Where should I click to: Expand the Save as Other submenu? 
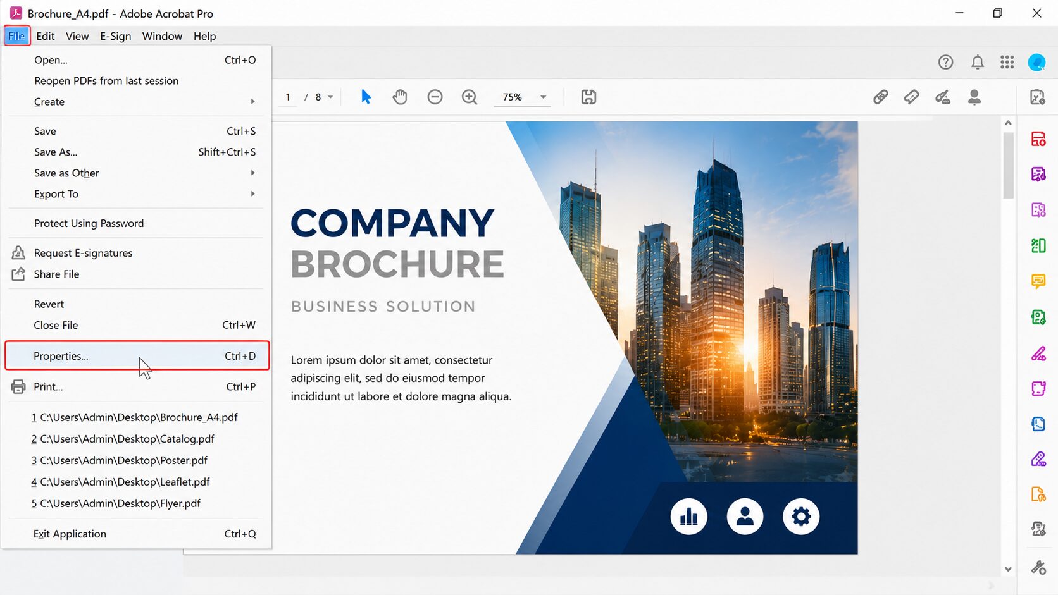click(136, 173)
